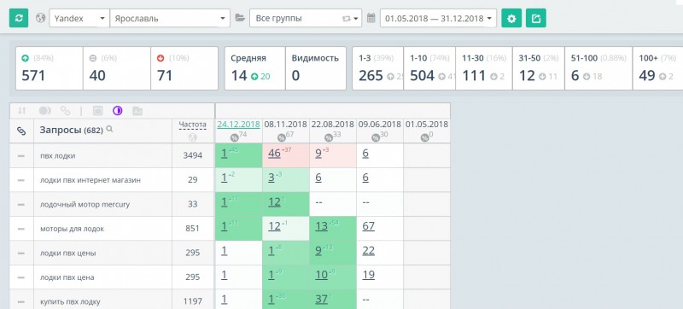This screenshot has height=309, width=683.
Task: Click the 08.11.2018 date column header
Action: (x=286, y=125)
